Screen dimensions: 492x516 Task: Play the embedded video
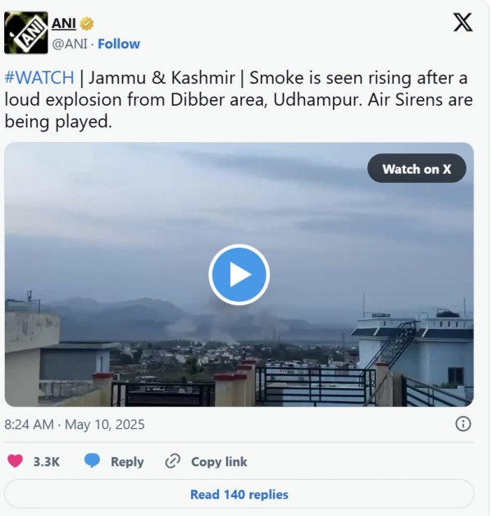239,275
